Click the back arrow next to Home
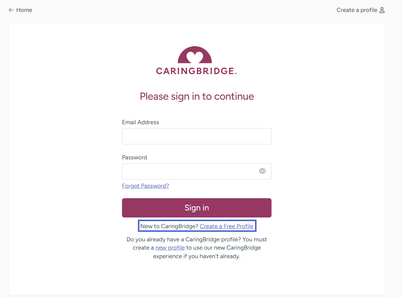403x297 pixels. 11,10
